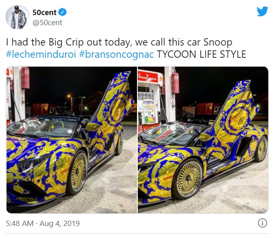
Task: Open the 50cent display name
Action: (44, 13)
